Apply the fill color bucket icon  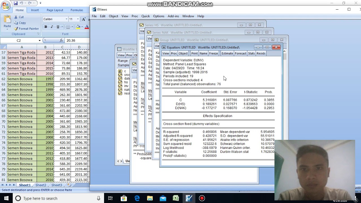coord(78,27)
